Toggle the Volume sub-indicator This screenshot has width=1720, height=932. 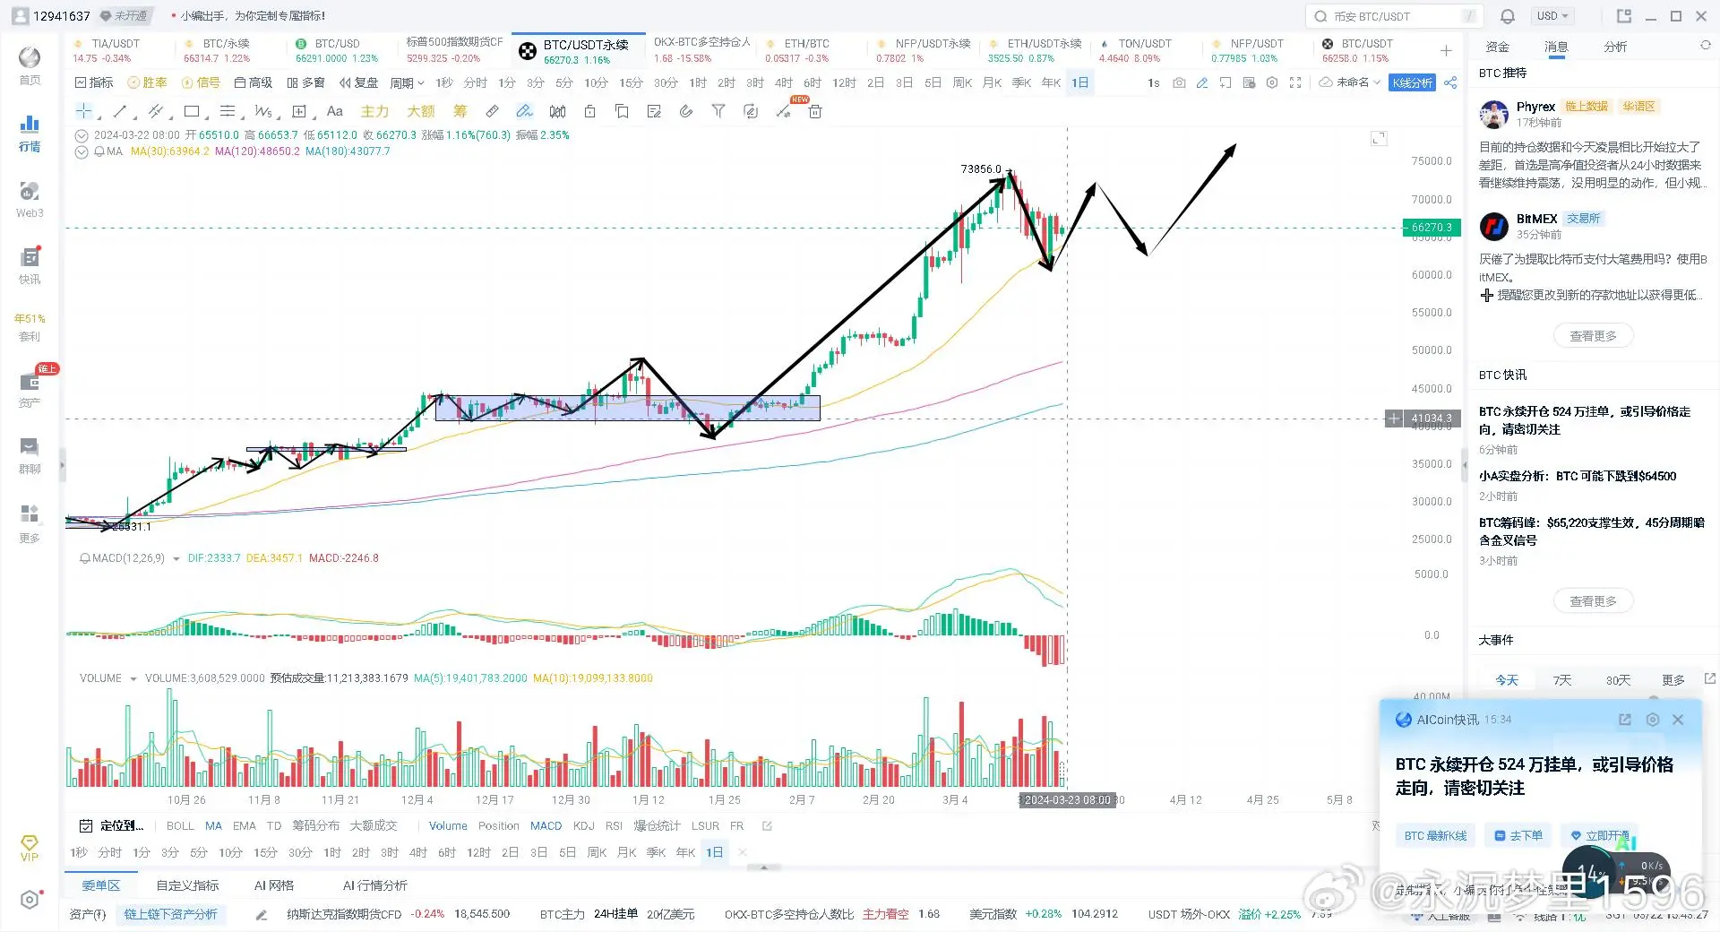(x=448, y=825)
